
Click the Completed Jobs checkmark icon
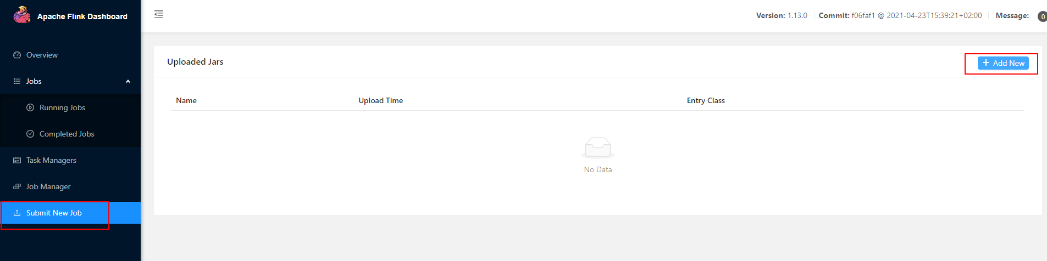click(30, 134)
